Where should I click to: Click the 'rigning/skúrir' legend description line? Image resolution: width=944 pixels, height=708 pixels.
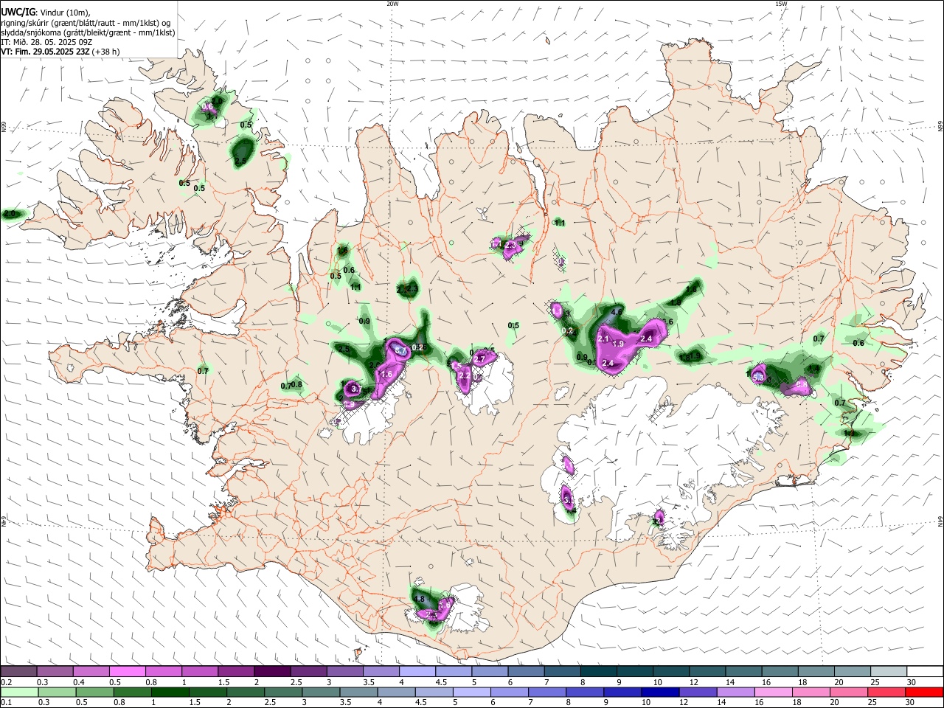pos(86,22)
